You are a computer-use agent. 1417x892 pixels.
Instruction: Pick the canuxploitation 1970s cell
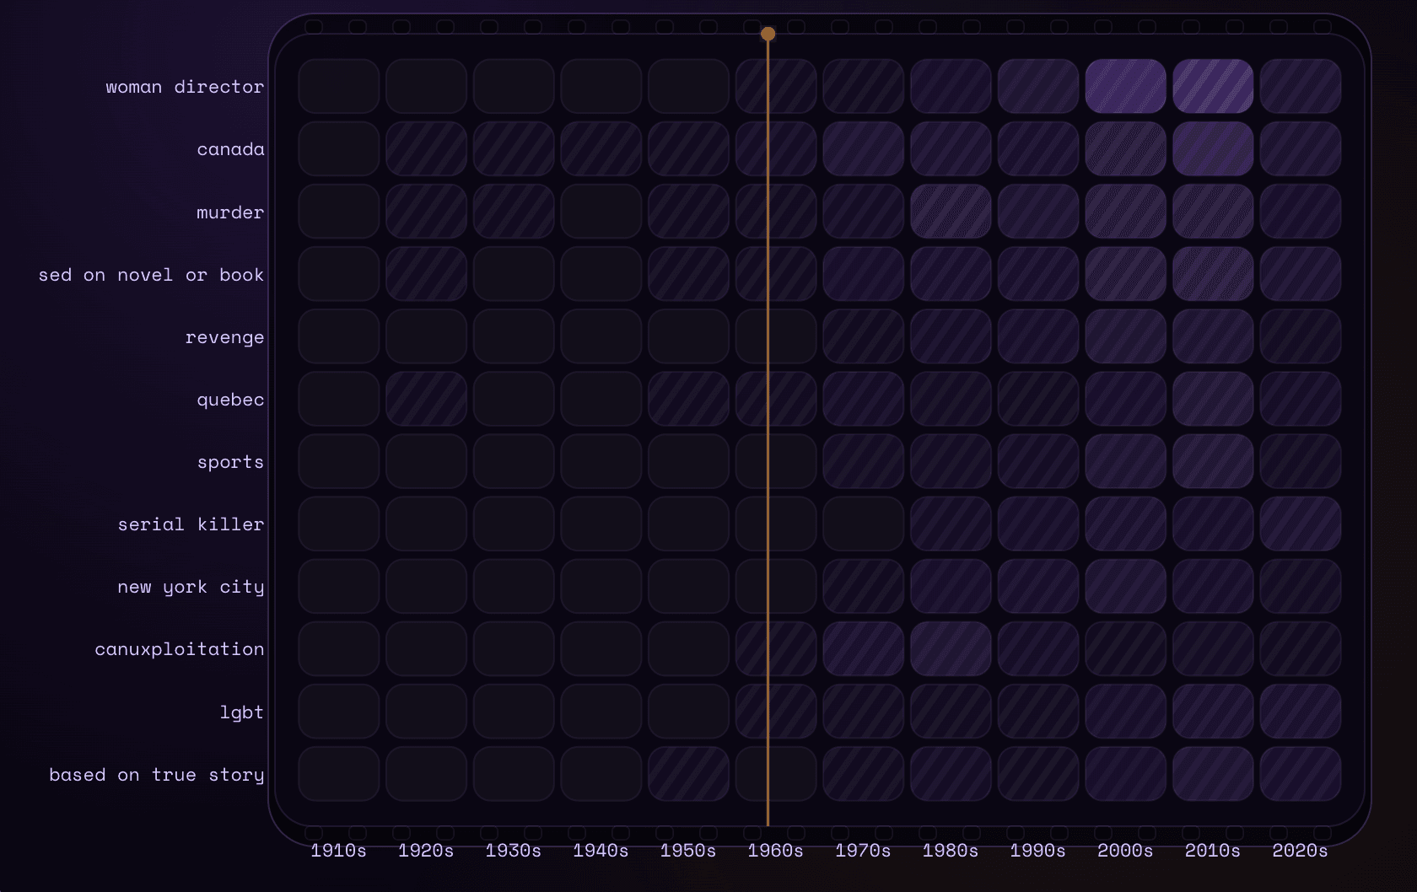[x=863, y=648]
